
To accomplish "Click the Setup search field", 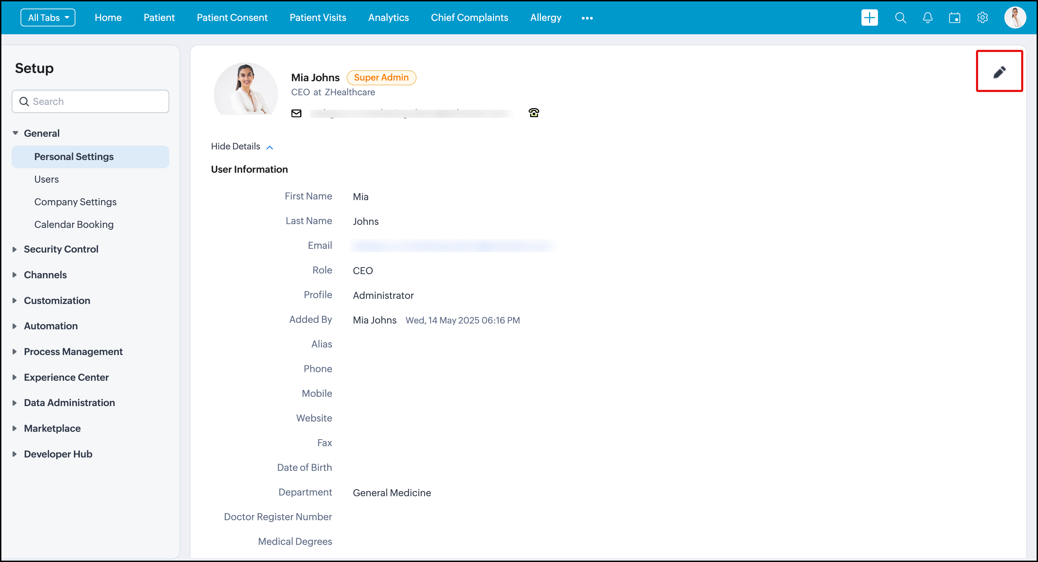I will point(90,101).
